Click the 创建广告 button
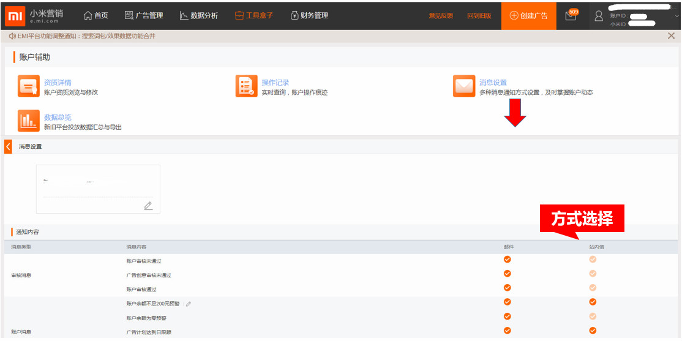The height and width of the screenshot is (341, 682). 528,16
